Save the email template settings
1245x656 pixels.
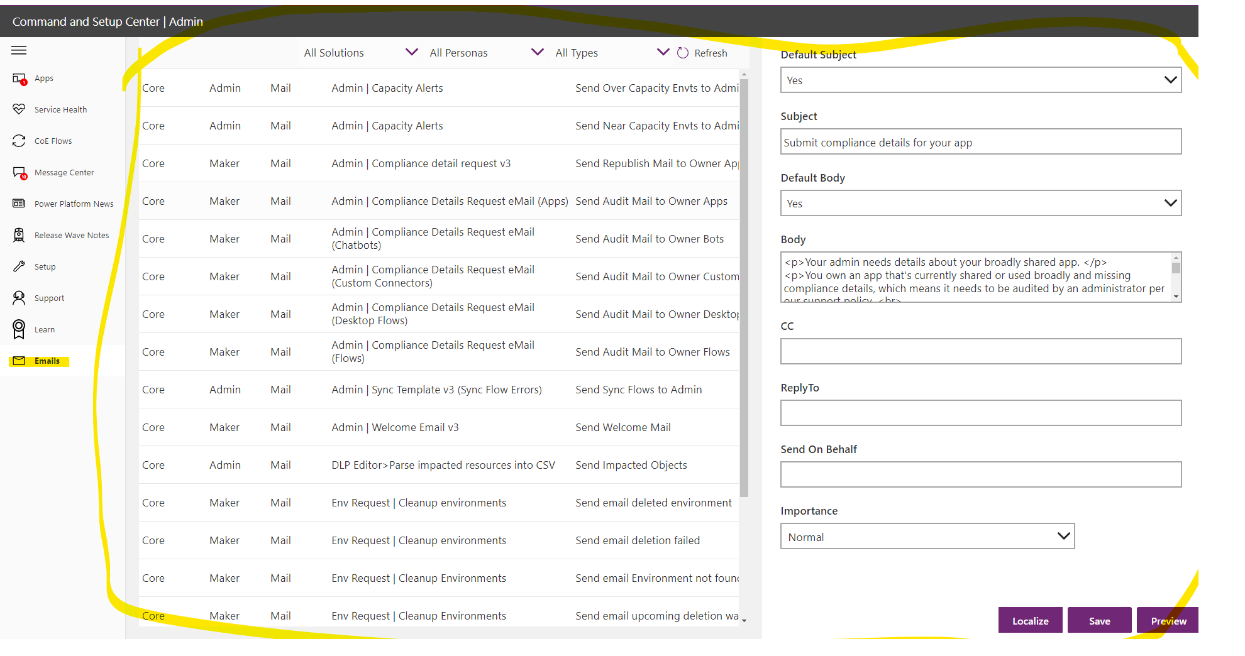coord(1099,620)
